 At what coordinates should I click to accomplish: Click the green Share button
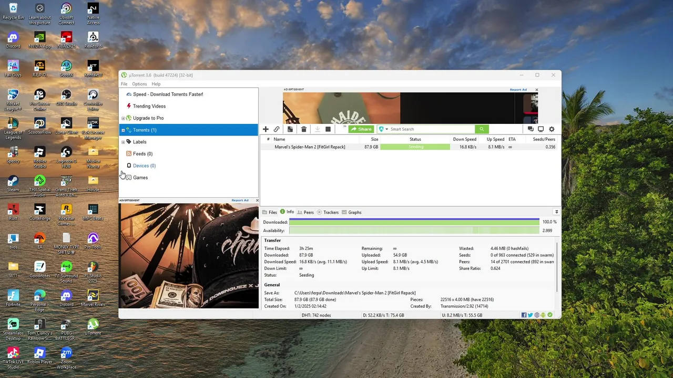tap(361, 129)
